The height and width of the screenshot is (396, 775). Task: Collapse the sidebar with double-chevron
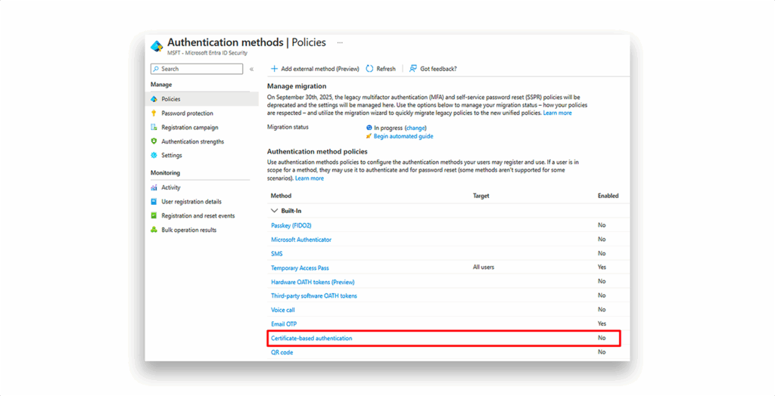coord(251,69)
